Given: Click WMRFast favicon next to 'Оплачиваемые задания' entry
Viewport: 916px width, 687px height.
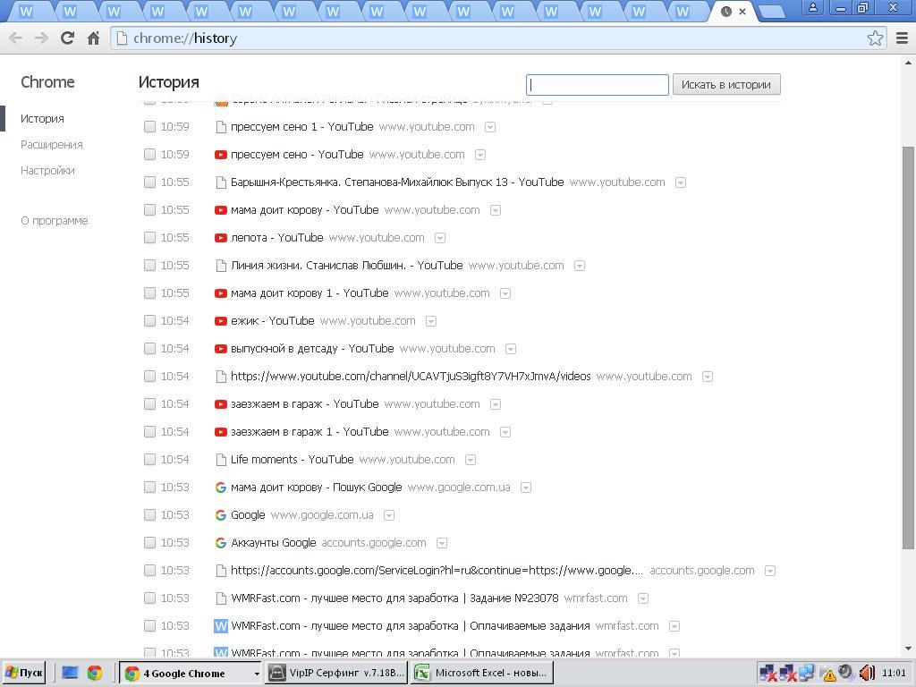Looking at the screenshot, I should (220, 625).
